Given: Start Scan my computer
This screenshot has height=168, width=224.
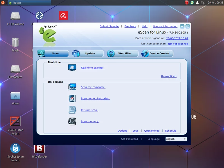Looking at the screenshot, I should point(93,87).
